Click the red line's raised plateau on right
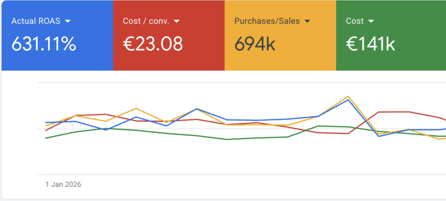 click(394, 112)
